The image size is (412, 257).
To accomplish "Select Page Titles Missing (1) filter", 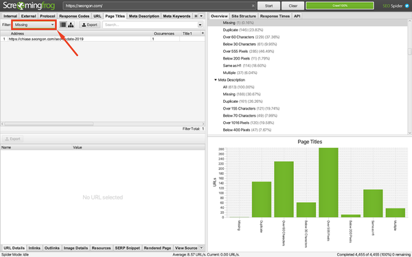I will (238, 23).
